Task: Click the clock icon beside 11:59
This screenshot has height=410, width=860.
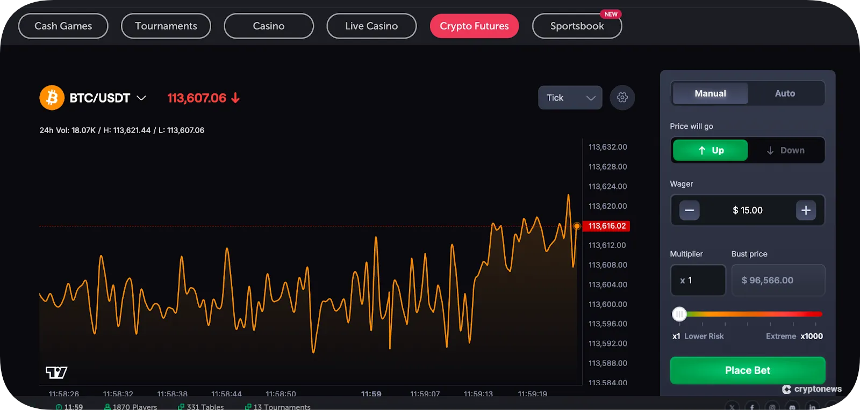Action: (x=59, y=407)
